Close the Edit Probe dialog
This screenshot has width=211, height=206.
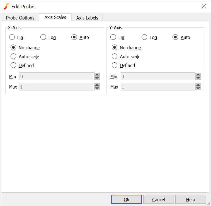click(204, 6)
